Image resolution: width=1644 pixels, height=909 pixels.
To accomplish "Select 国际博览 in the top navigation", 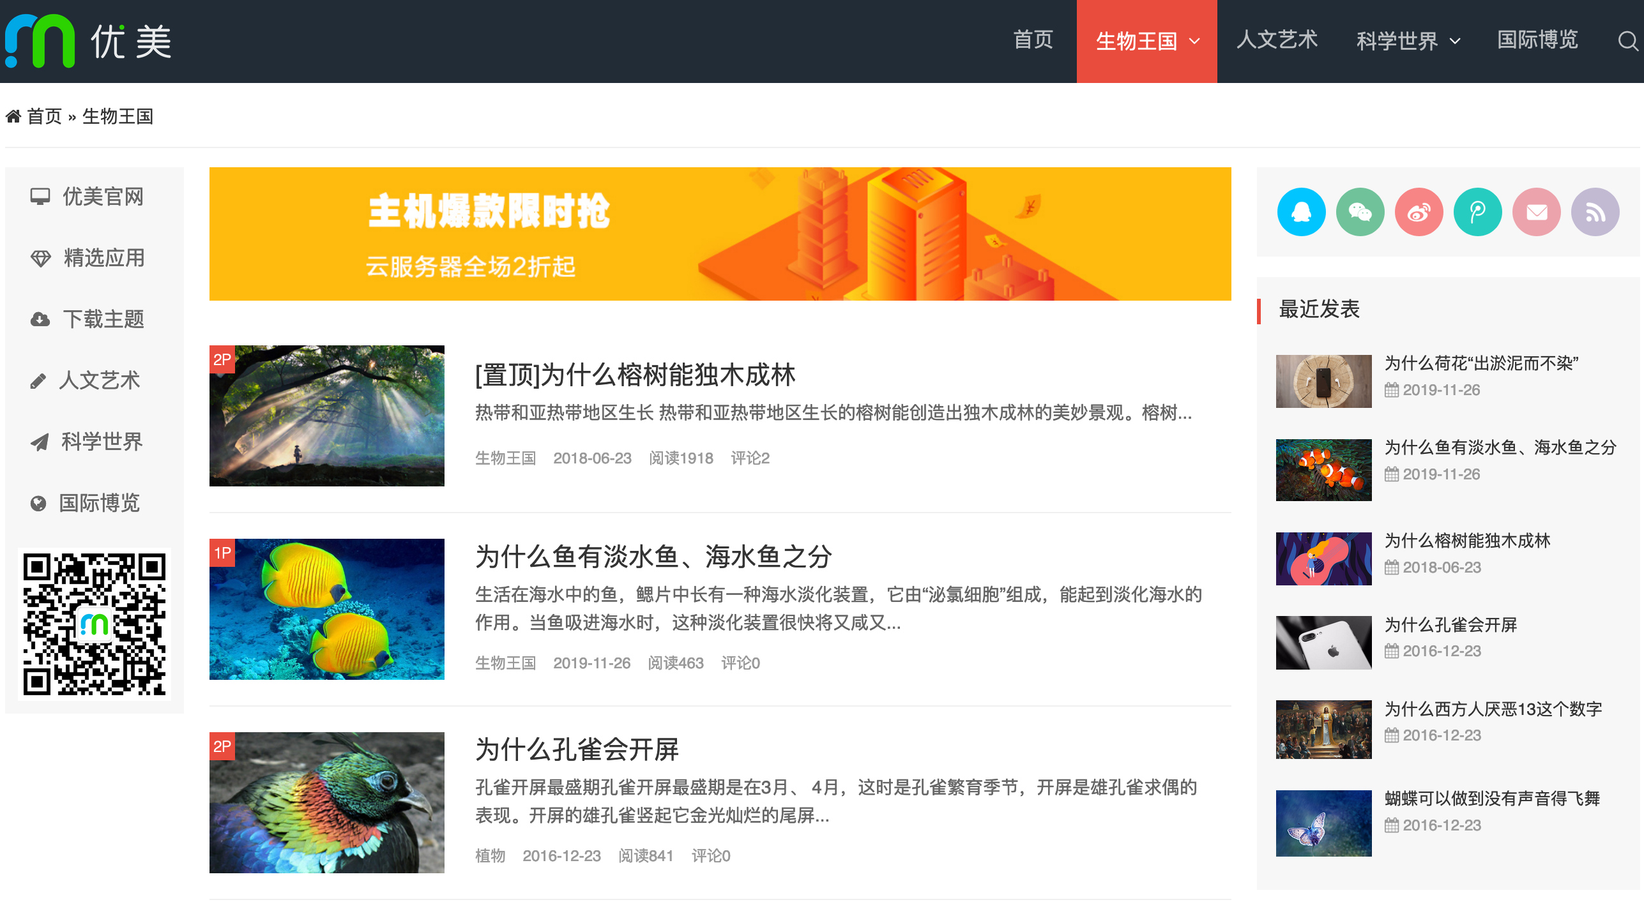I will coord(1537,40).
